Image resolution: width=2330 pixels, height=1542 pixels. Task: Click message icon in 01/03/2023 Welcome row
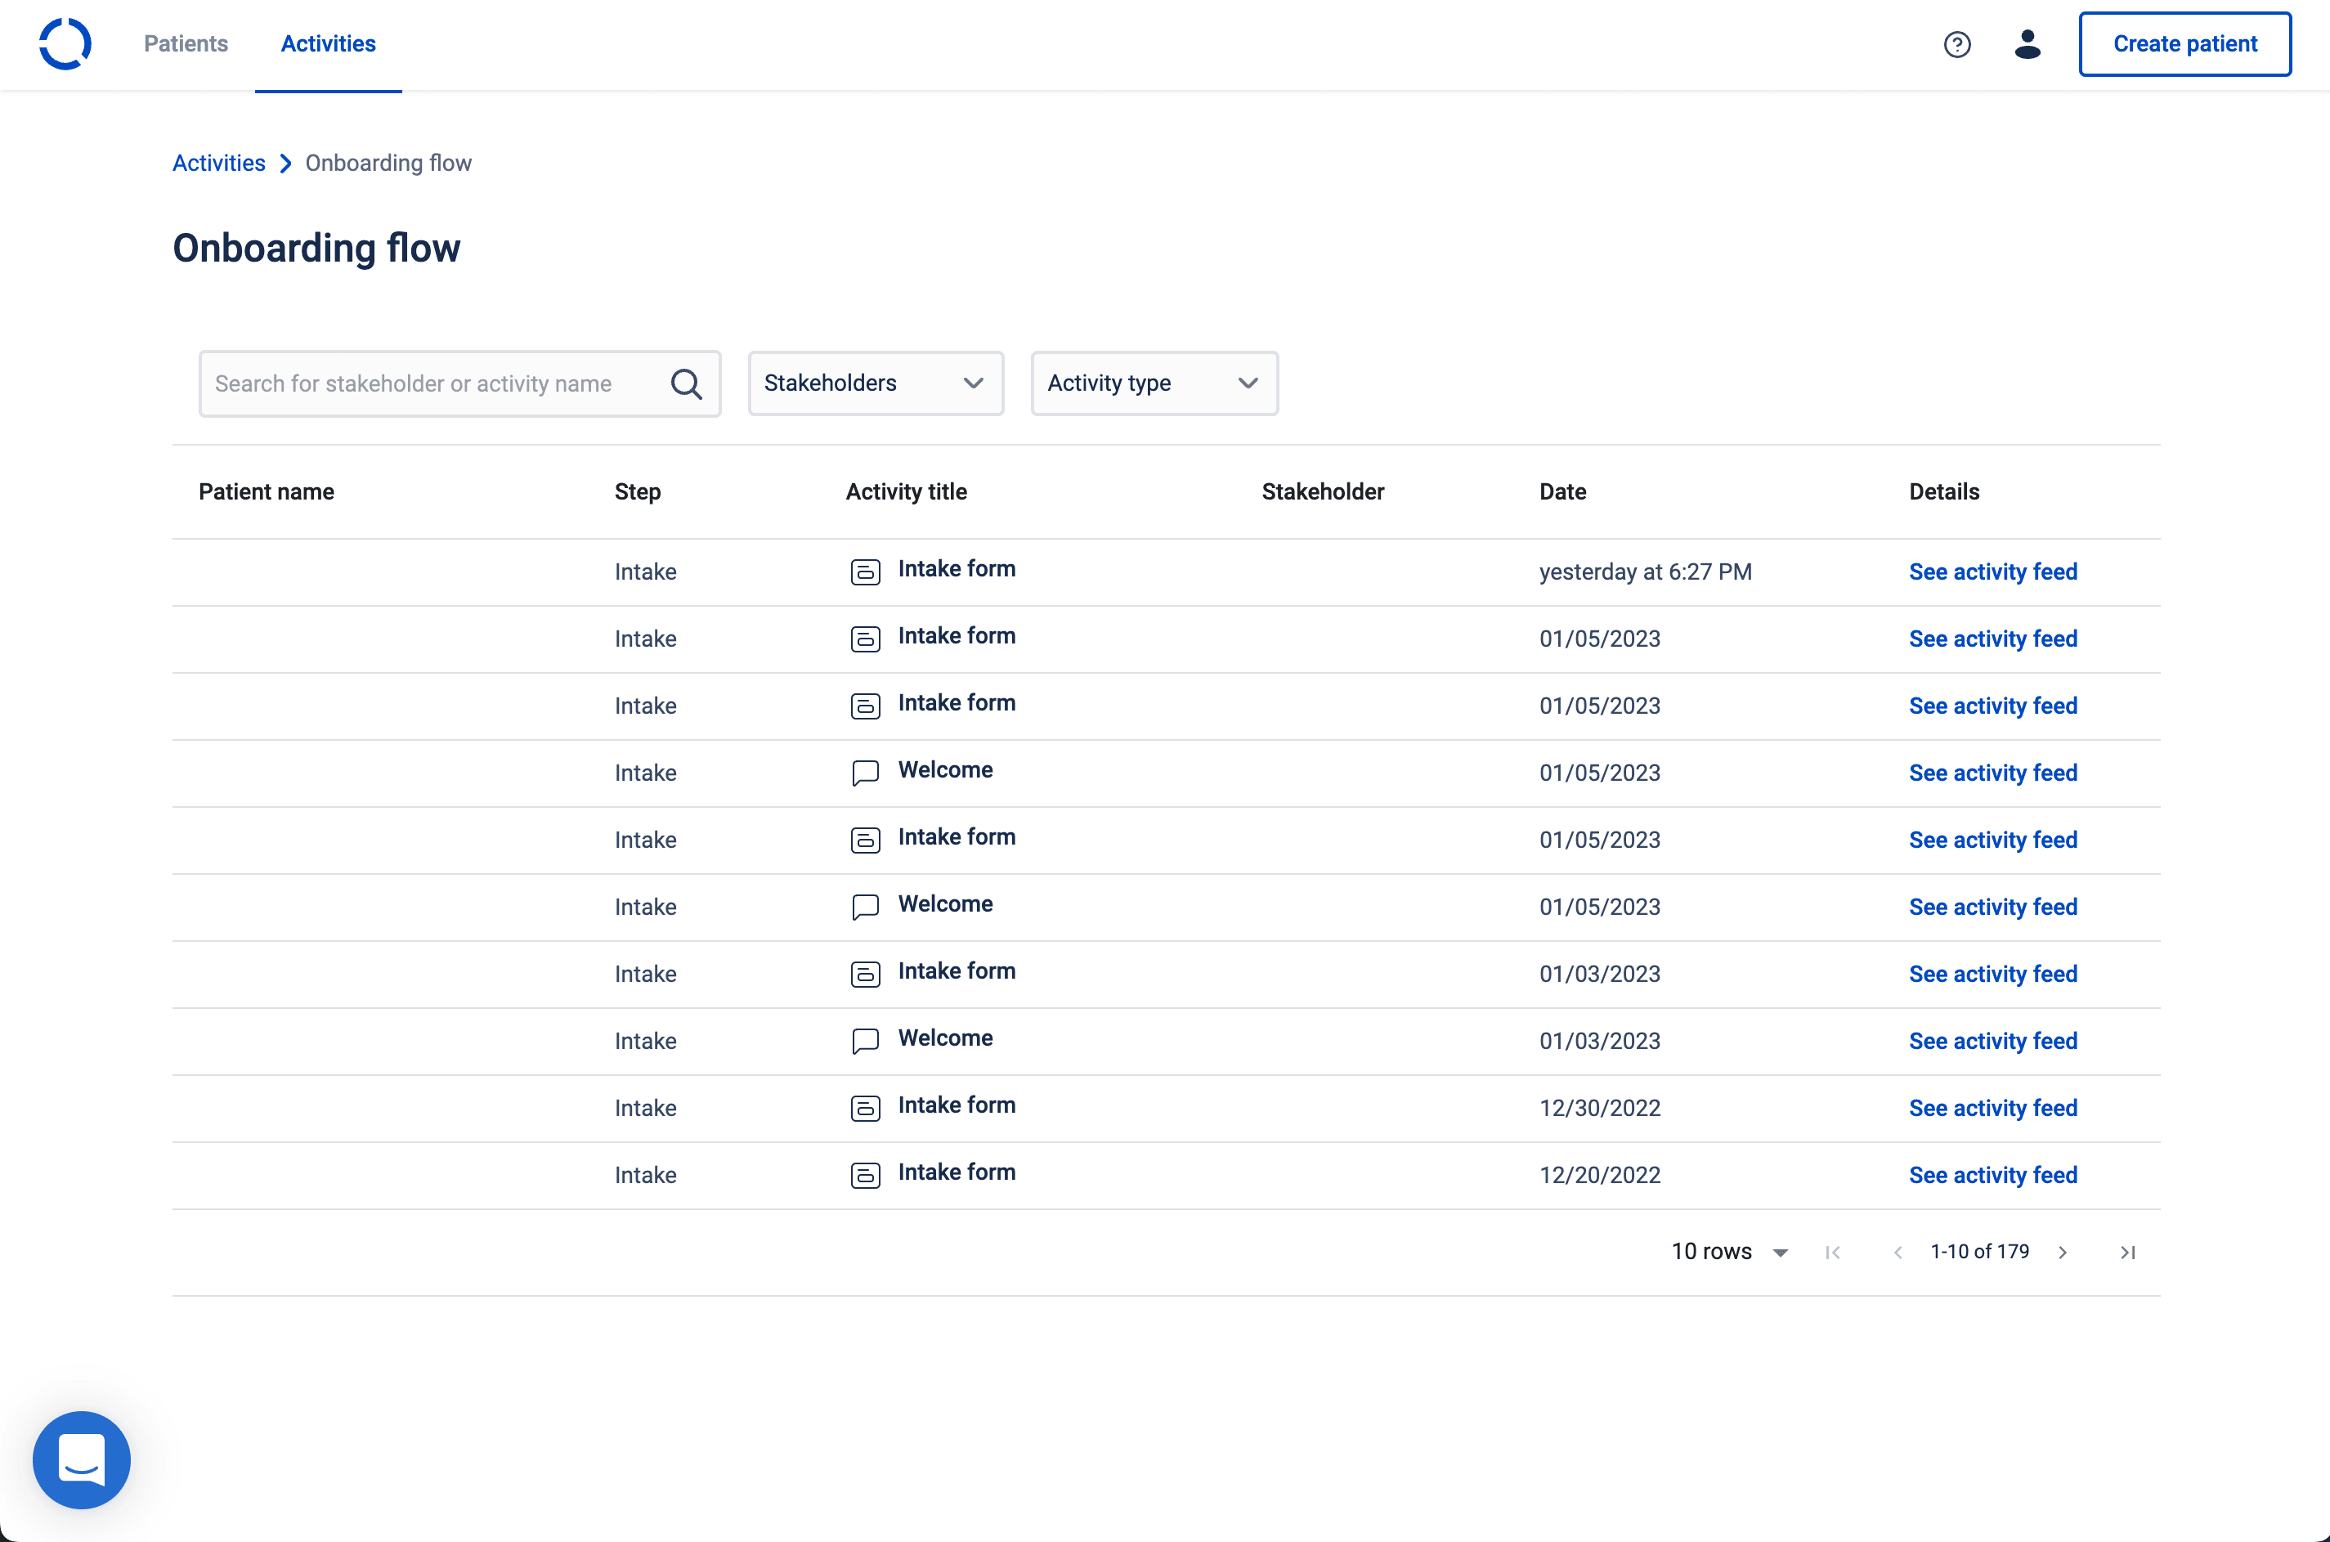click(x=865, y=1042)
